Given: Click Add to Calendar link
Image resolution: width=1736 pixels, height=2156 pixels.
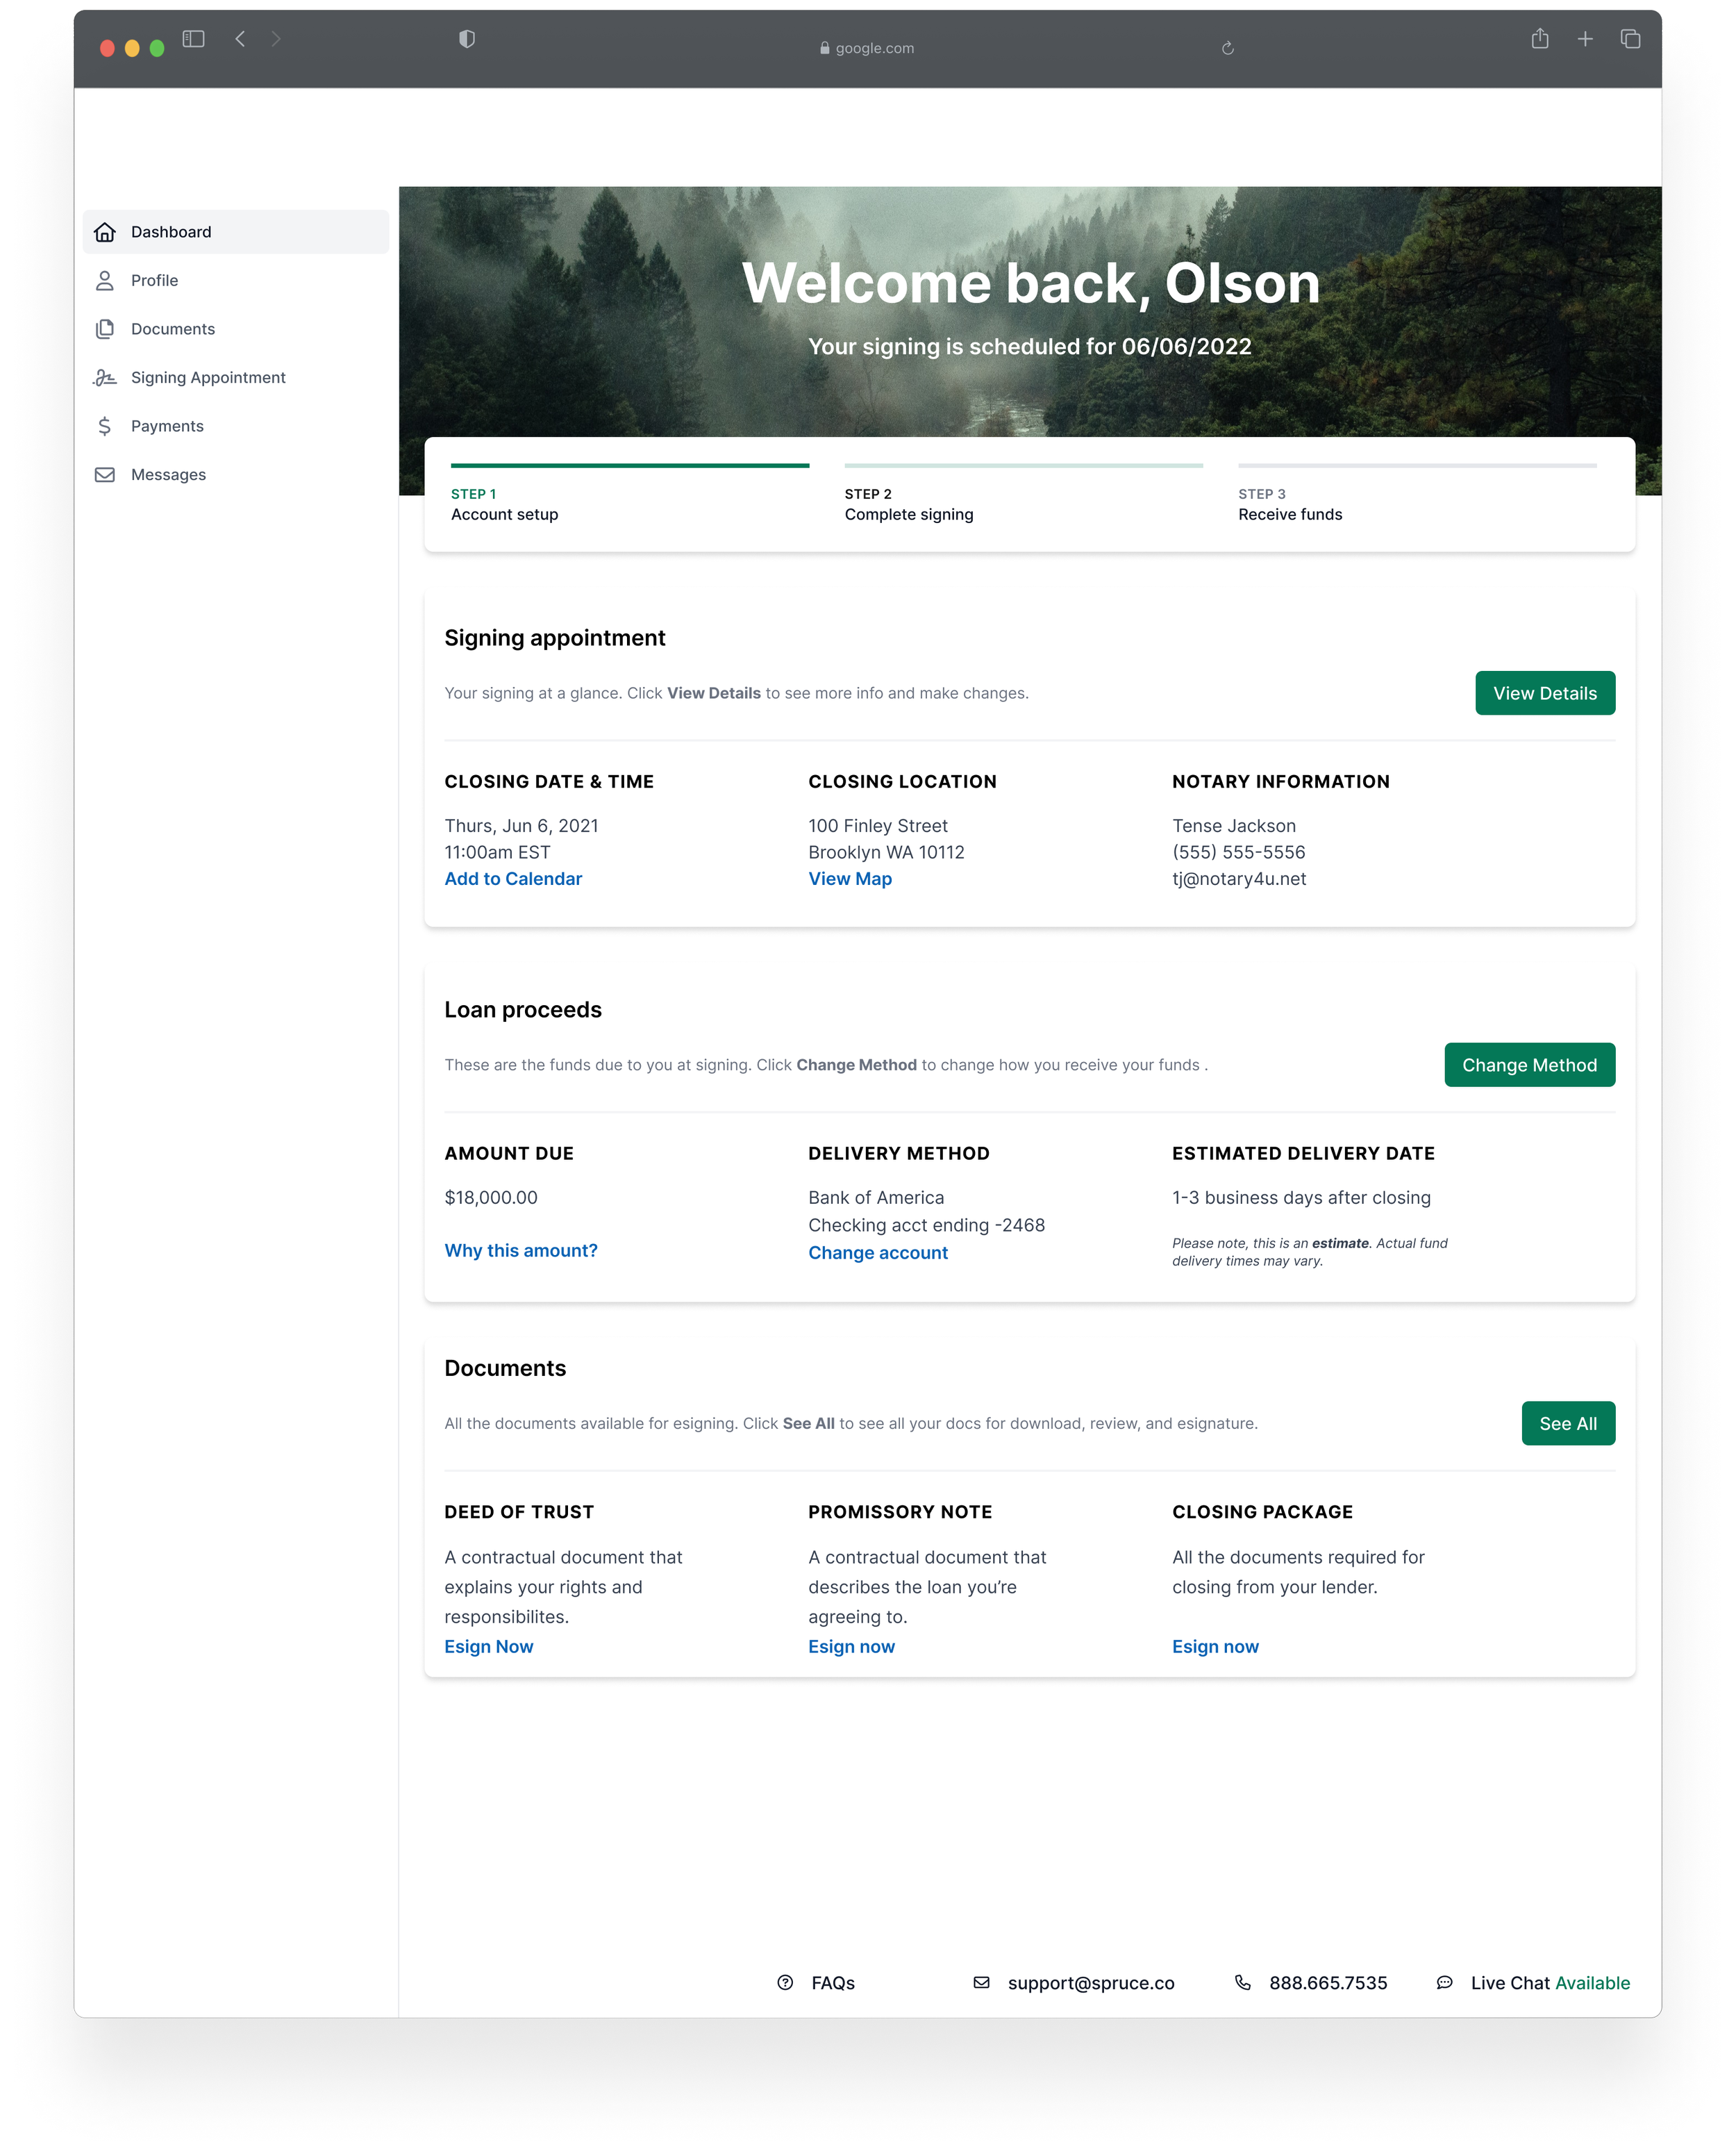Looking at the screenshot, I should [513, 879].
